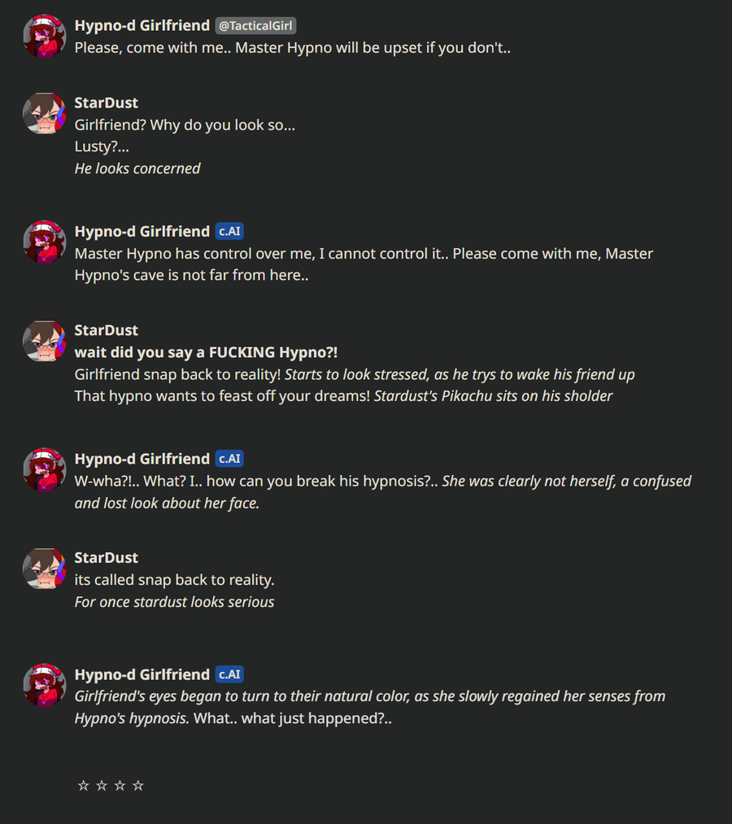Click Hypno-d Girlfriend avatar on 'W-wha?!' message

(x=44, y=469)
